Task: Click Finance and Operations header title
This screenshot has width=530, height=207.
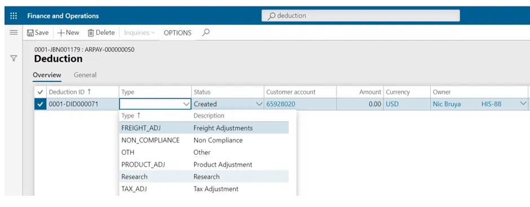Action: coord(63,16)
